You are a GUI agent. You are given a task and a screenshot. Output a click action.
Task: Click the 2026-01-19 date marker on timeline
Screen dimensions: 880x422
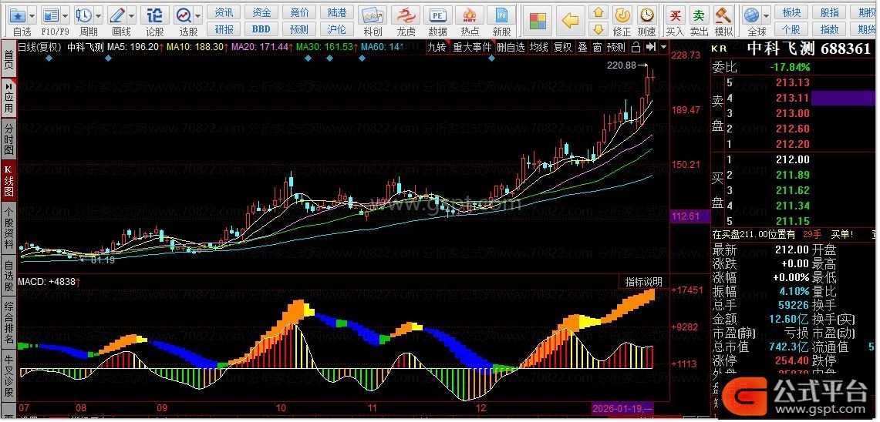(x=622, y=407)
